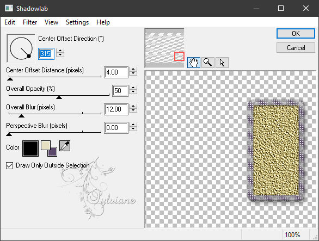Click the Cancel button

tap(296, 48)
